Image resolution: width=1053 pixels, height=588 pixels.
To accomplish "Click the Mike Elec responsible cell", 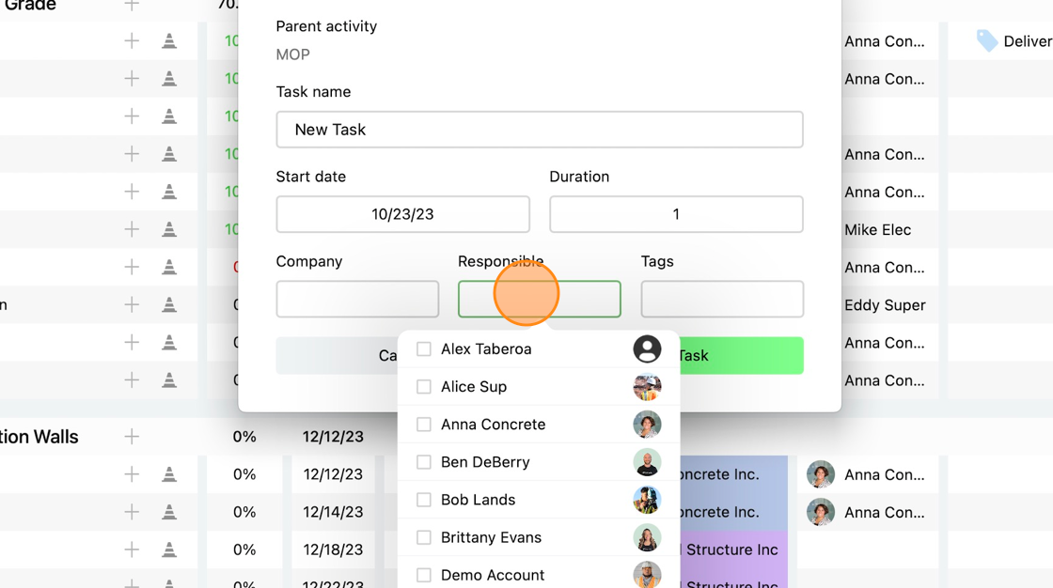I will tap(878, 229).
